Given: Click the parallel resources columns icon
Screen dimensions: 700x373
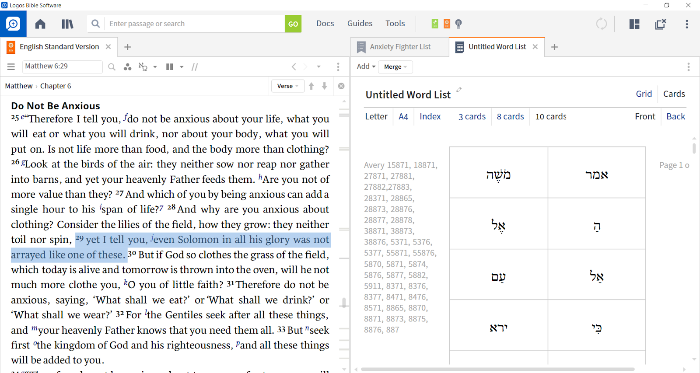Looking at the screenshot, I should (169, 67).
